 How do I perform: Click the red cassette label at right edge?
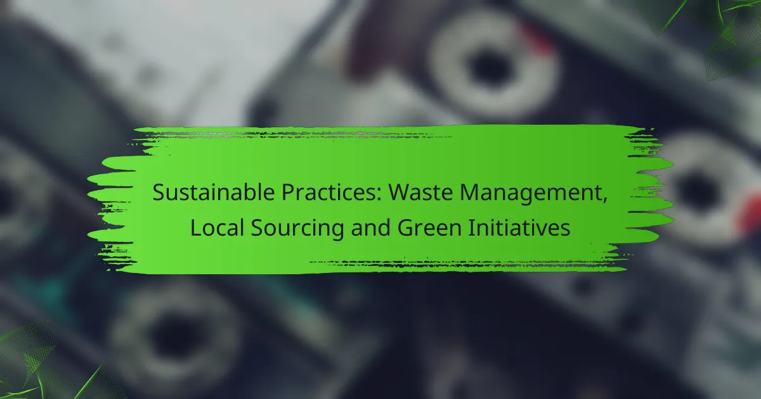(x=751, y=212)
